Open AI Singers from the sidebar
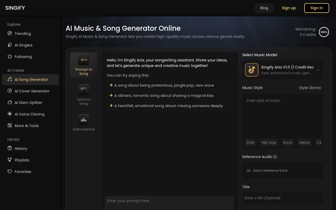This screenshot has width=336, height=210. pyautogui.click(x=23, y=45)
